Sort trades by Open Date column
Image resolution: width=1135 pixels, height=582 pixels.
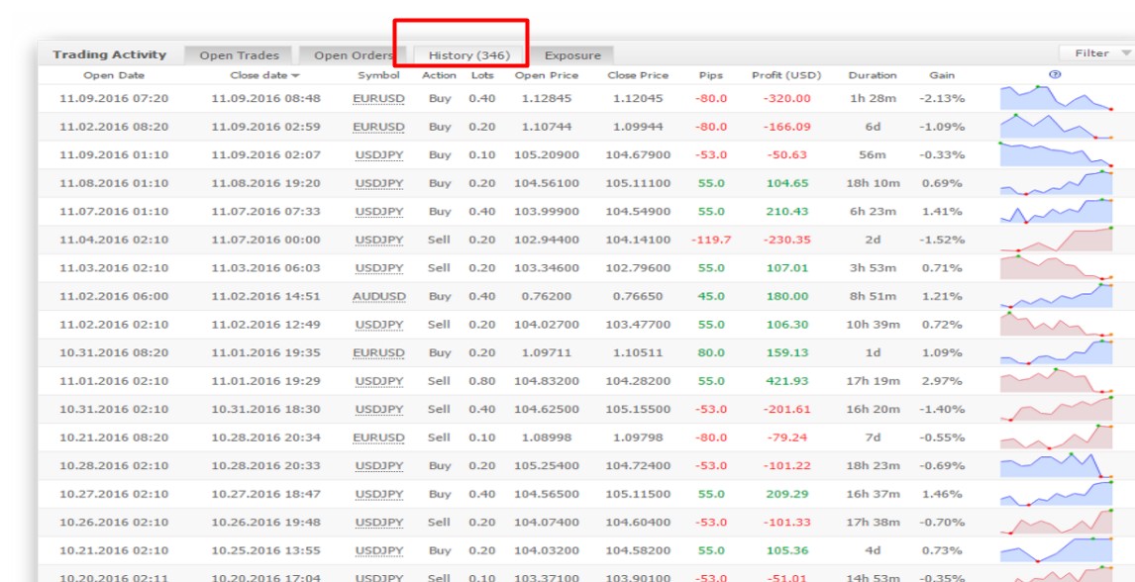tap(114, 75)
